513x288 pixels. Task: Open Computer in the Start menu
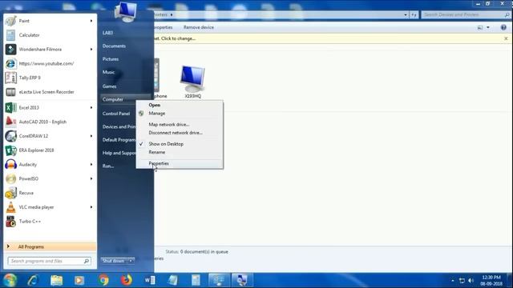[126, 99]
